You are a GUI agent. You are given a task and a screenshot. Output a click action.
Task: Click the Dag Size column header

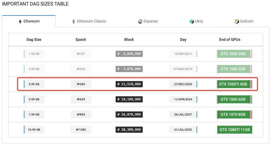[x=34, y=39]
